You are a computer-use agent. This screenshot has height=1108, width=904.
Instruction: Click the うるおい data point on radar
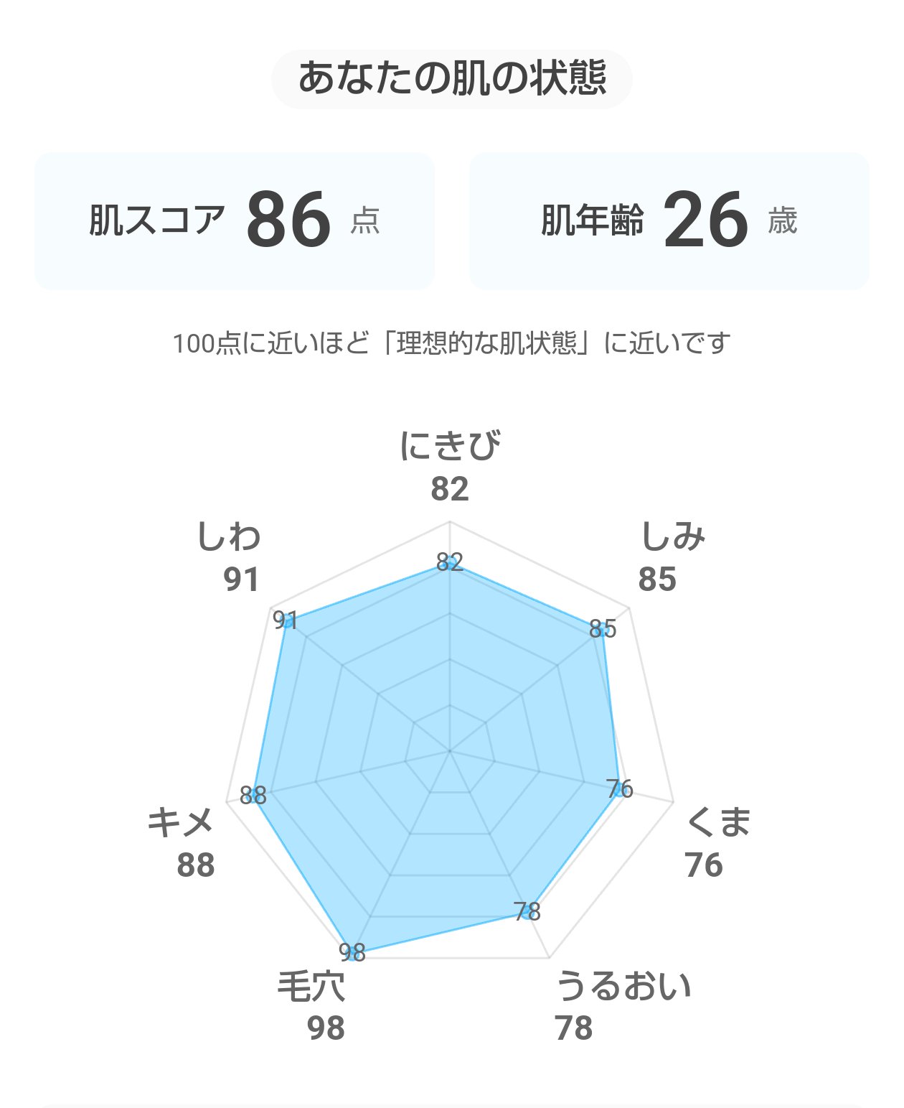pos(529,912)
